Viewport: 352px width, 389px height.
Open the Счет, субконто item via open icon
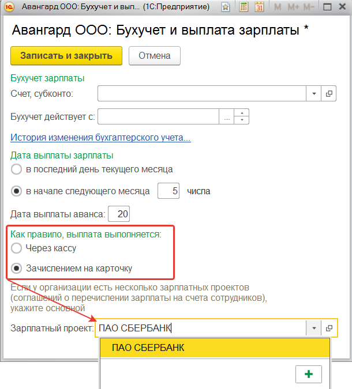pos(329,93)
